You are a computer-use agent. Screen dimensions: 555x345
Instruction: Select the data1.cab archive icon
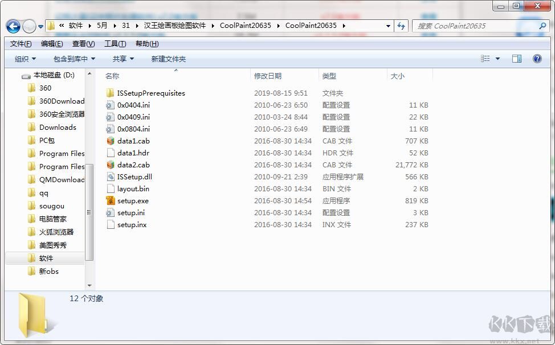tap(111, 141)
